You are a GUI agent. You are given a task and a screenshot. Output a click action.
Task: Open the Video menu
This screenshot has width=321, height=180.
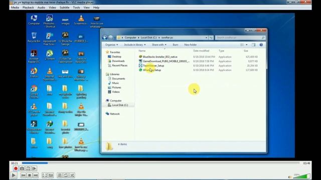click(52, 7)
